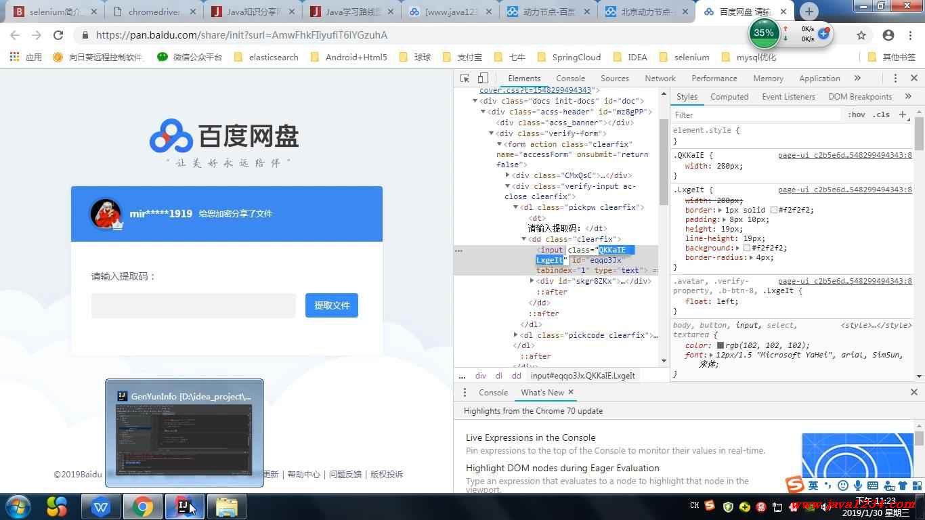Show more Styles sidebar tabs via chevron
Screen dimensions: 925x520
click(x=908, y=97)
